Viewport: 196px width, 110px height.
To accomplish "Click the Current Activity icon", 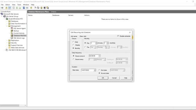I will [12, 33].
